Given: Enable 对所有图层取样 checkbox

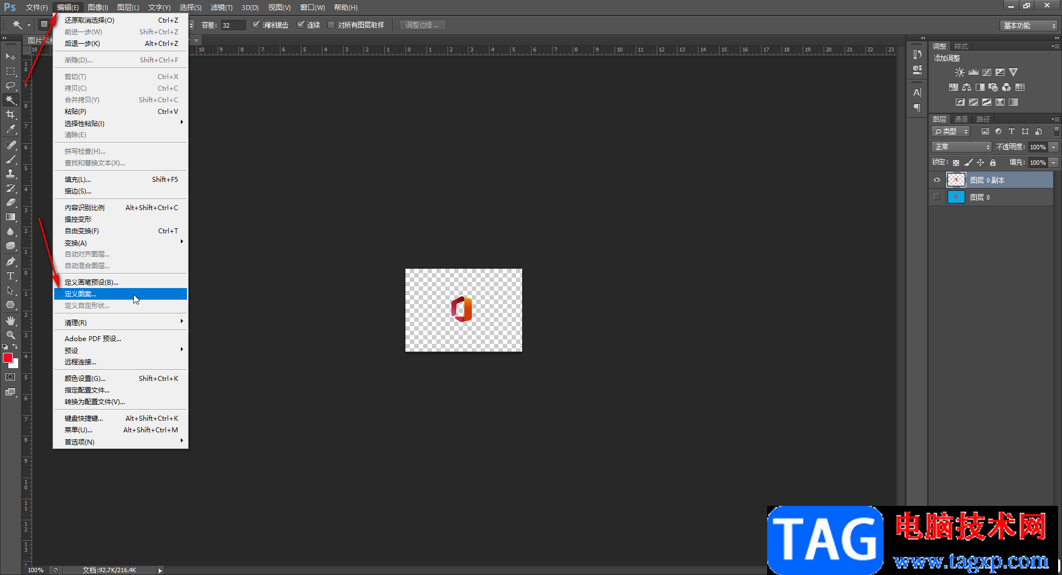Looking at the screenshot, I should pyautogui.click(x=331, y=25).
